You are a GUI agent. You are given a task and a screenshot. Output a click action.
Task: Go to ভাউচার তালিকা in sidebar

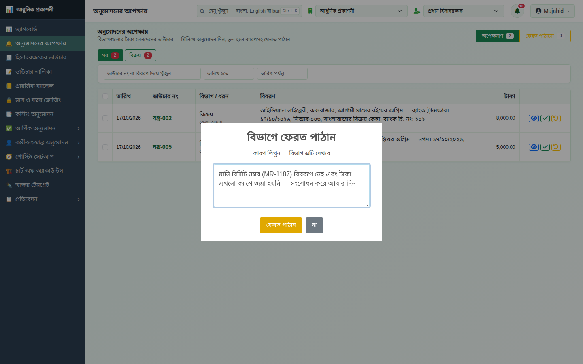(x=43, y=72)
